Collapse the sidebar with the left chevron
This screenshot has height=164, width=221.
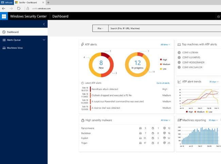[x=44, y=24]
